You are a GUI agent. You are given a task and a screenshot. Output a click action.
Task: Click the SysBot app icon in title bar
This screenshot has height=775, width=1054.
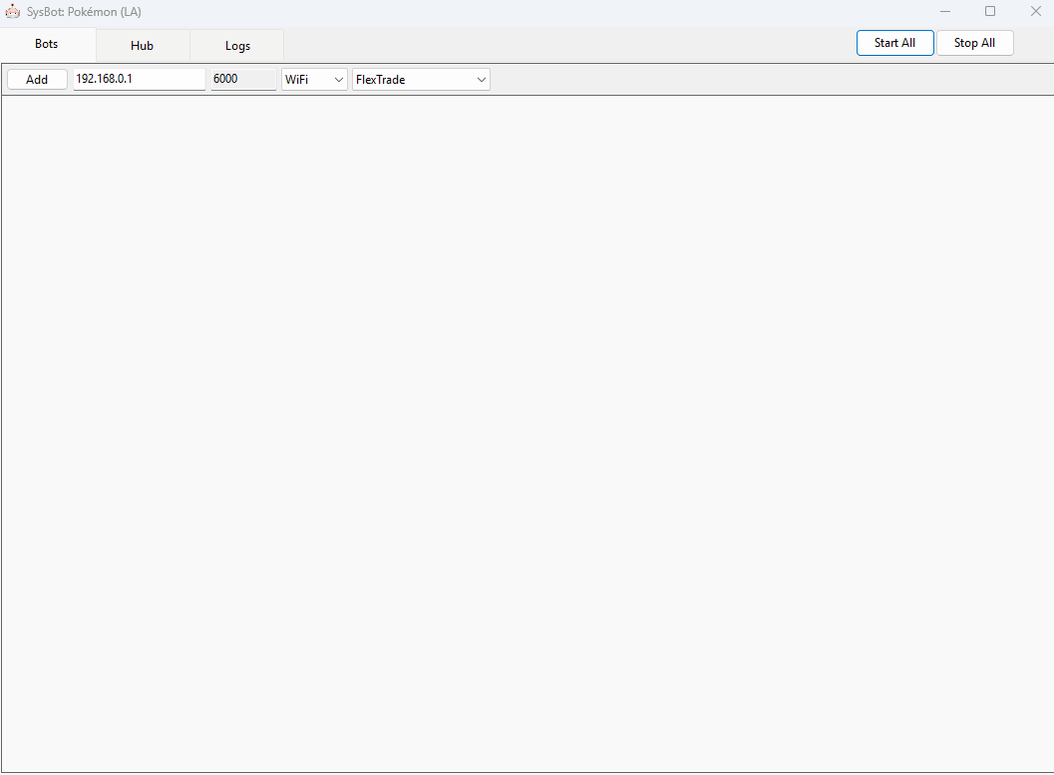pos(13,11)
